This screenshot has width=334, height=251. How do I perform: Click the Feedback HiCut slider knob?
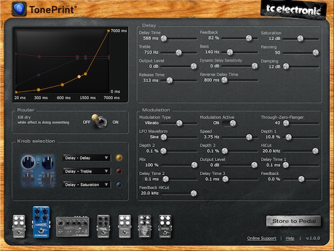(x=194, y=194)
